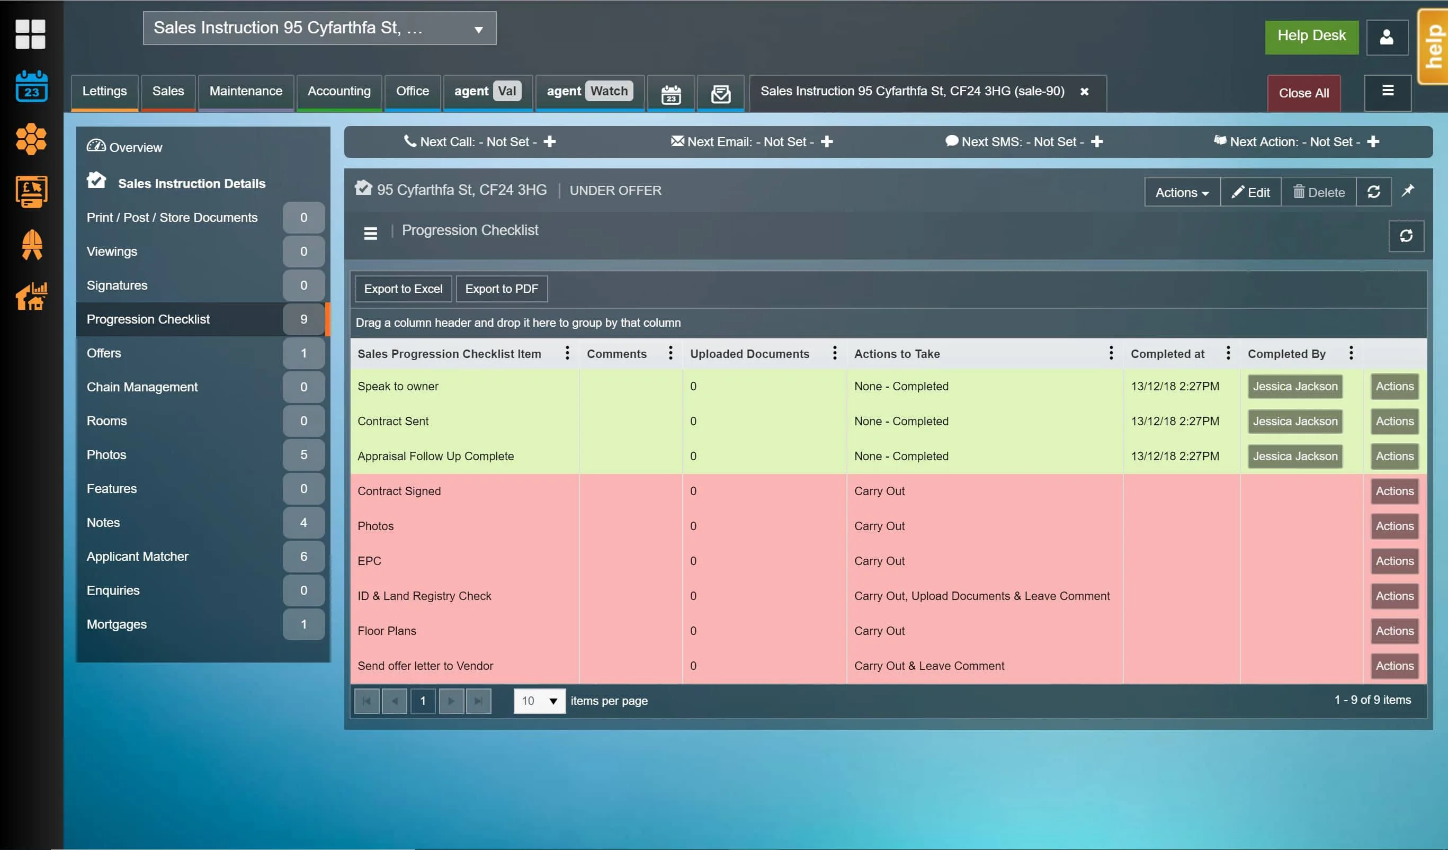The width and height of the screenshot is (1448, 850).
Task: Open the Progression Checklist hamburger menu
Action: coord(371,233)
